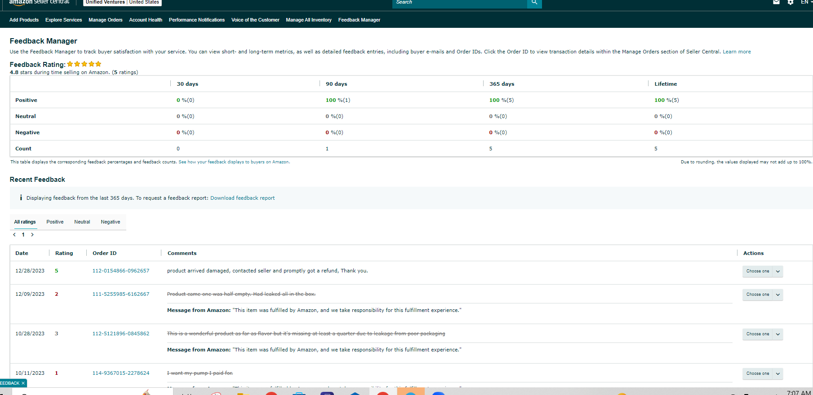This screenshot has height=395, width=813.
Task: Open Voice of the Customer
Action: pos(255,20)
